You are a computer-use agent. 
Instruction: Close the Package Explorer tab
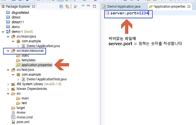(x=33, y=7)
